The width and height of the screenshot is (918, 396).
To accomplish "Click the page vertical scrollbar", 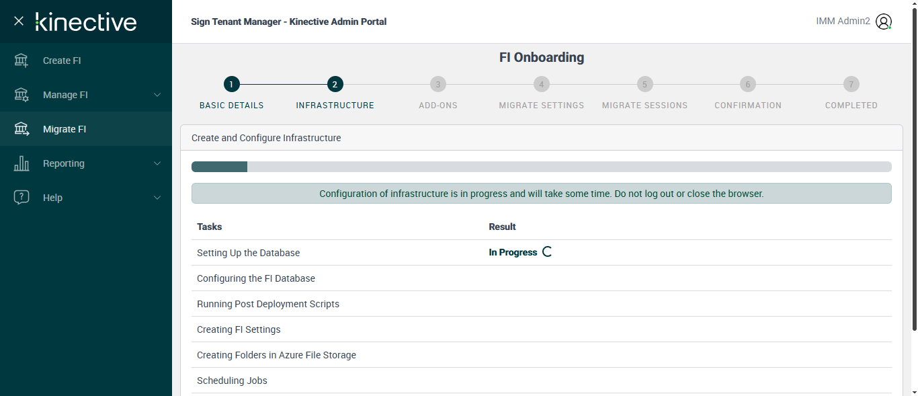I will pos(914,168).
